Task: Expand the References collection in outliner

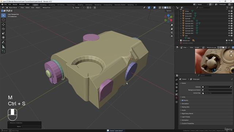Action: click(x=178, y=41)
